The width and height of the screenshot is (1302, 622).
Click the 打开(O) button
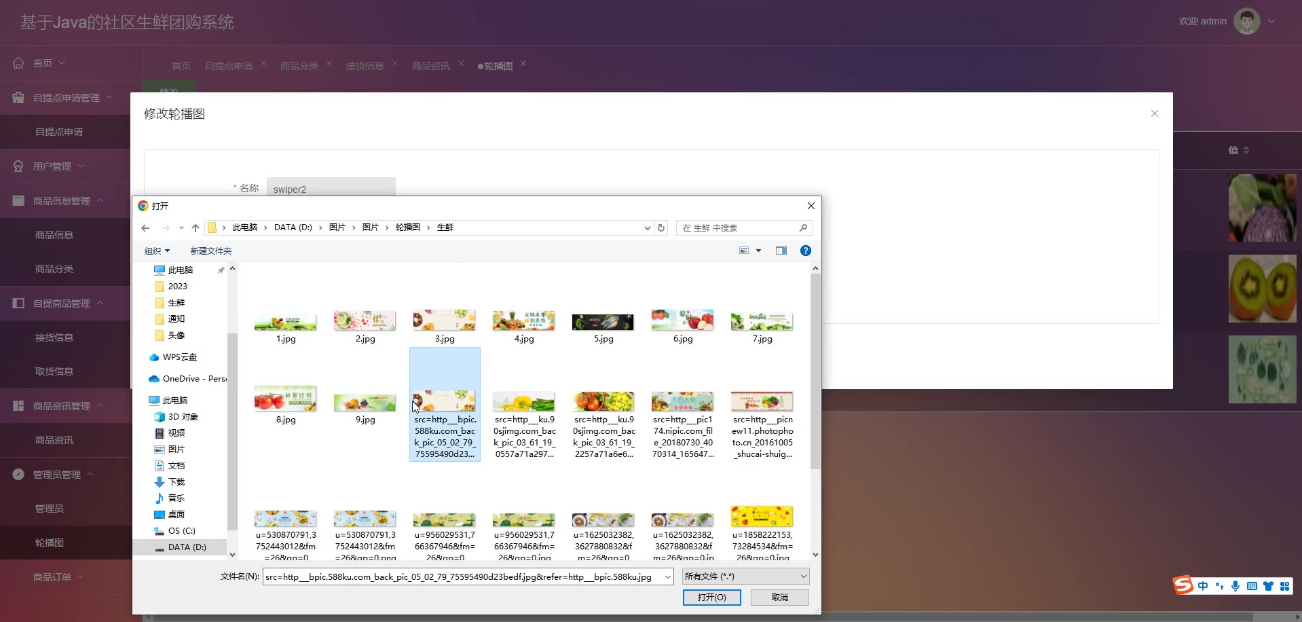[711, 597]
